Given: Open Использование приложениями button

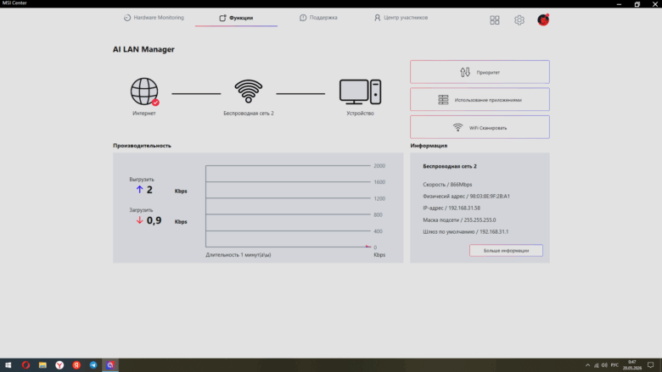Looking at the screenshot, I should (x=480, y=100).
